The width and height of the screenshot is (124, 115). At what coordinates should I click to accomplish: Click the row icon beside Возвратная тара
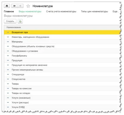(x=8, y=32)
